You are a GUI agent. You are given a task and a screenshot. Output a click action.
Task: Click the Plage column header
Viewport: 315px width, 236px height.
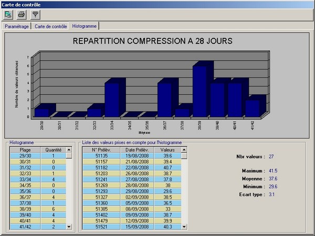click(x=25, y=149)
